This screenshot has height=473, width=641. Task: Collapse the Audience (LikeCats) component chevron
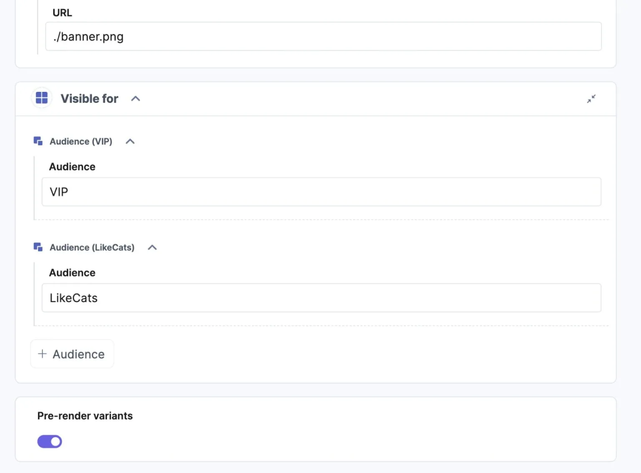click(x=152, y=247)
